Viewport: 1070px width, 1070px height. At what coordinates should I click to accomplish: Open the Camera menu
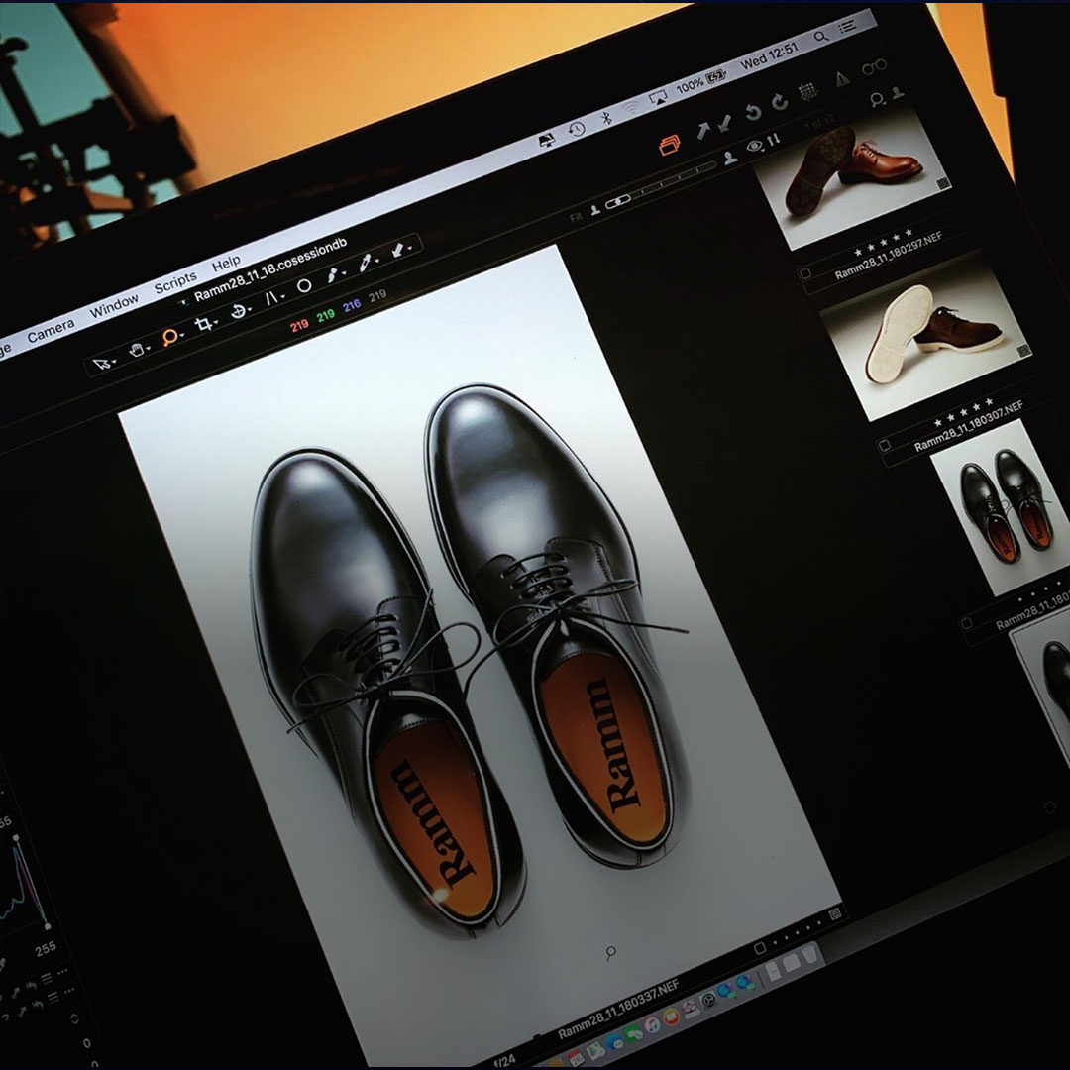click(51, 331)
